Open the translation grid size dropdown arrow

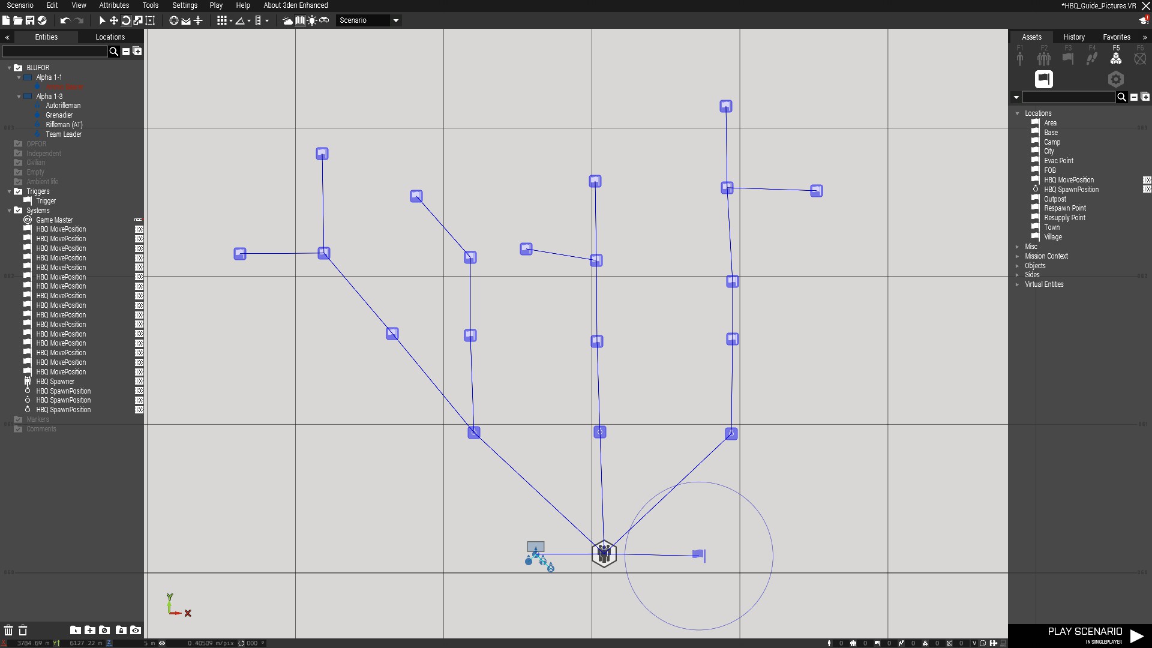click(231, 21)
